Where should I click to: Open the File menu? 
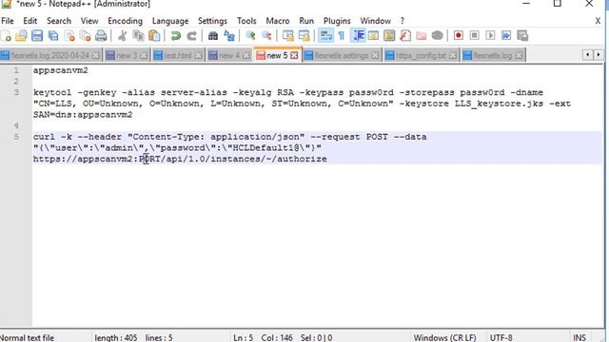tap(8, 21)
